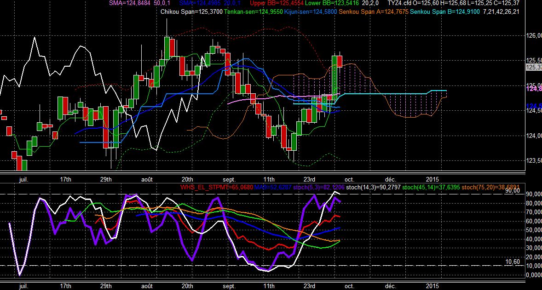Click the 123,50 price axis label
This screenshot has width=542, height=290.
[x=534, y=160]
